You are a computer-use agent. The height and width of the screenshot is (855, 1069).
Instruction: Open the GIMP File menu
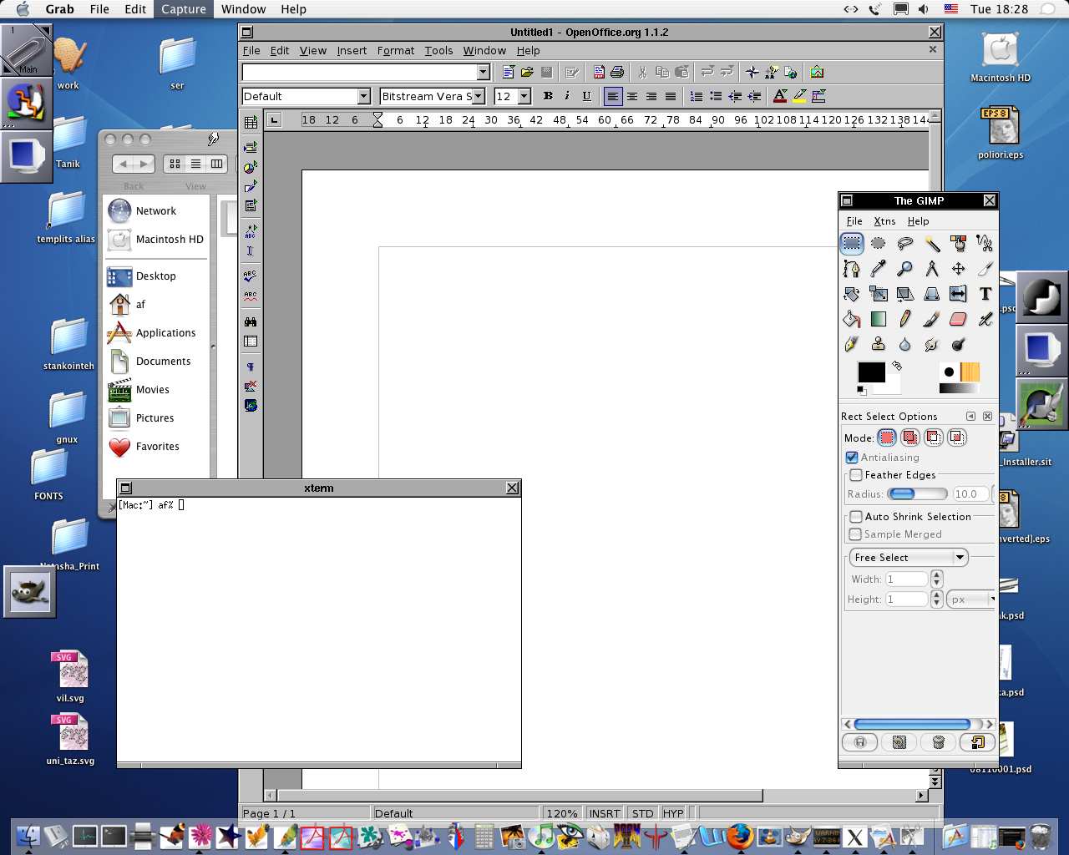pyautogui.click(x=854, y=221)
